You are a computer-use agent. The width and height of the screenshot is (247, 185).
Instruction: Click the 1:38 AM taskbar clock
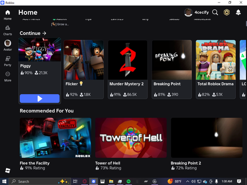click(x=227, y=182)
